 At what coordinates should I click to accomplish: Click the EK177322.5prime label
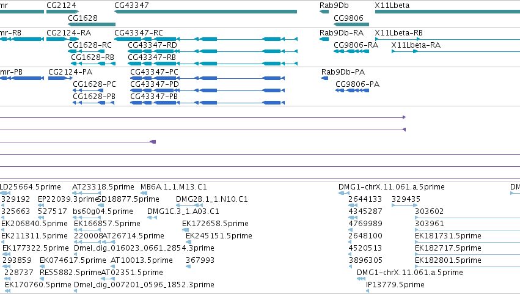[35, 248]
